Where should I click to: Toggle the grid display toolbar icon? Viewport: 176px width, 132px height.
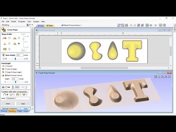tap(126, 25)
